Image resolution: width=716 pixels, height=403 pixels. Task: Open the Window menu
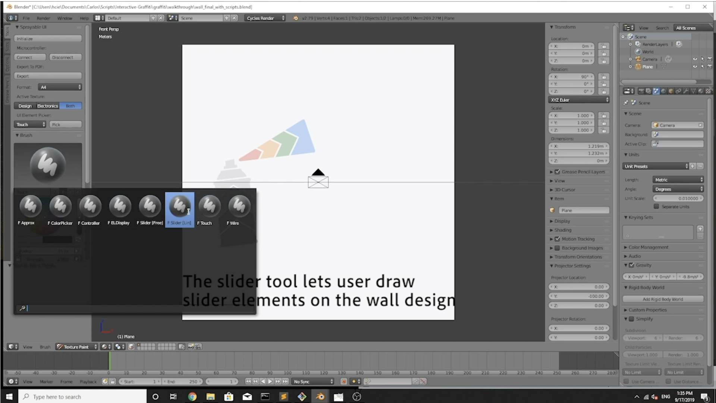tap(65, 18)
